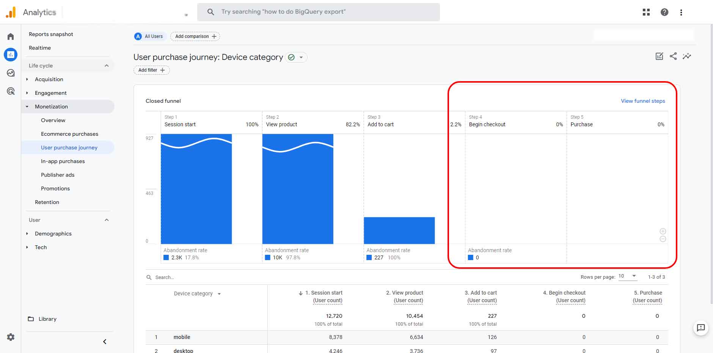This screenshot has height=353, width=713.
Task: Click the View funnel steps link
Action: (643, 101)
